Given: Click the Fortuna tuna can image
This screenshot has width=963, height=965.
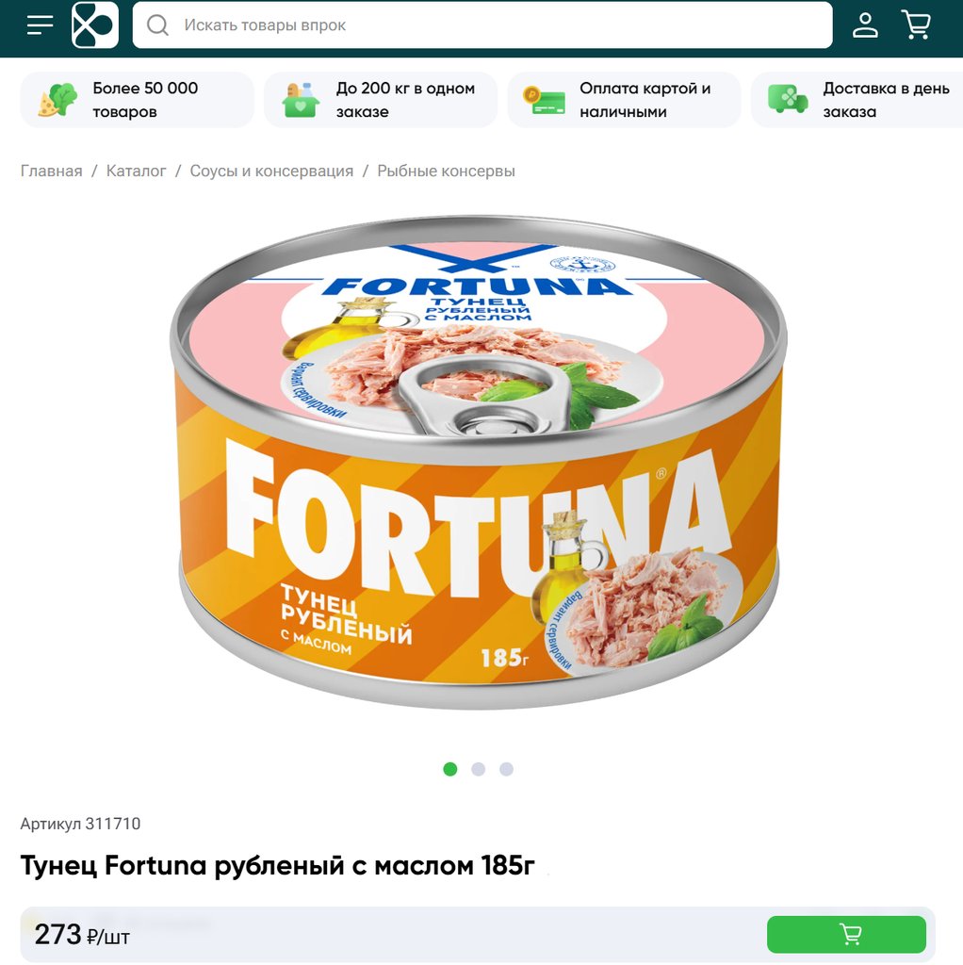Looking at the screenshot, I should click(478, 462).
